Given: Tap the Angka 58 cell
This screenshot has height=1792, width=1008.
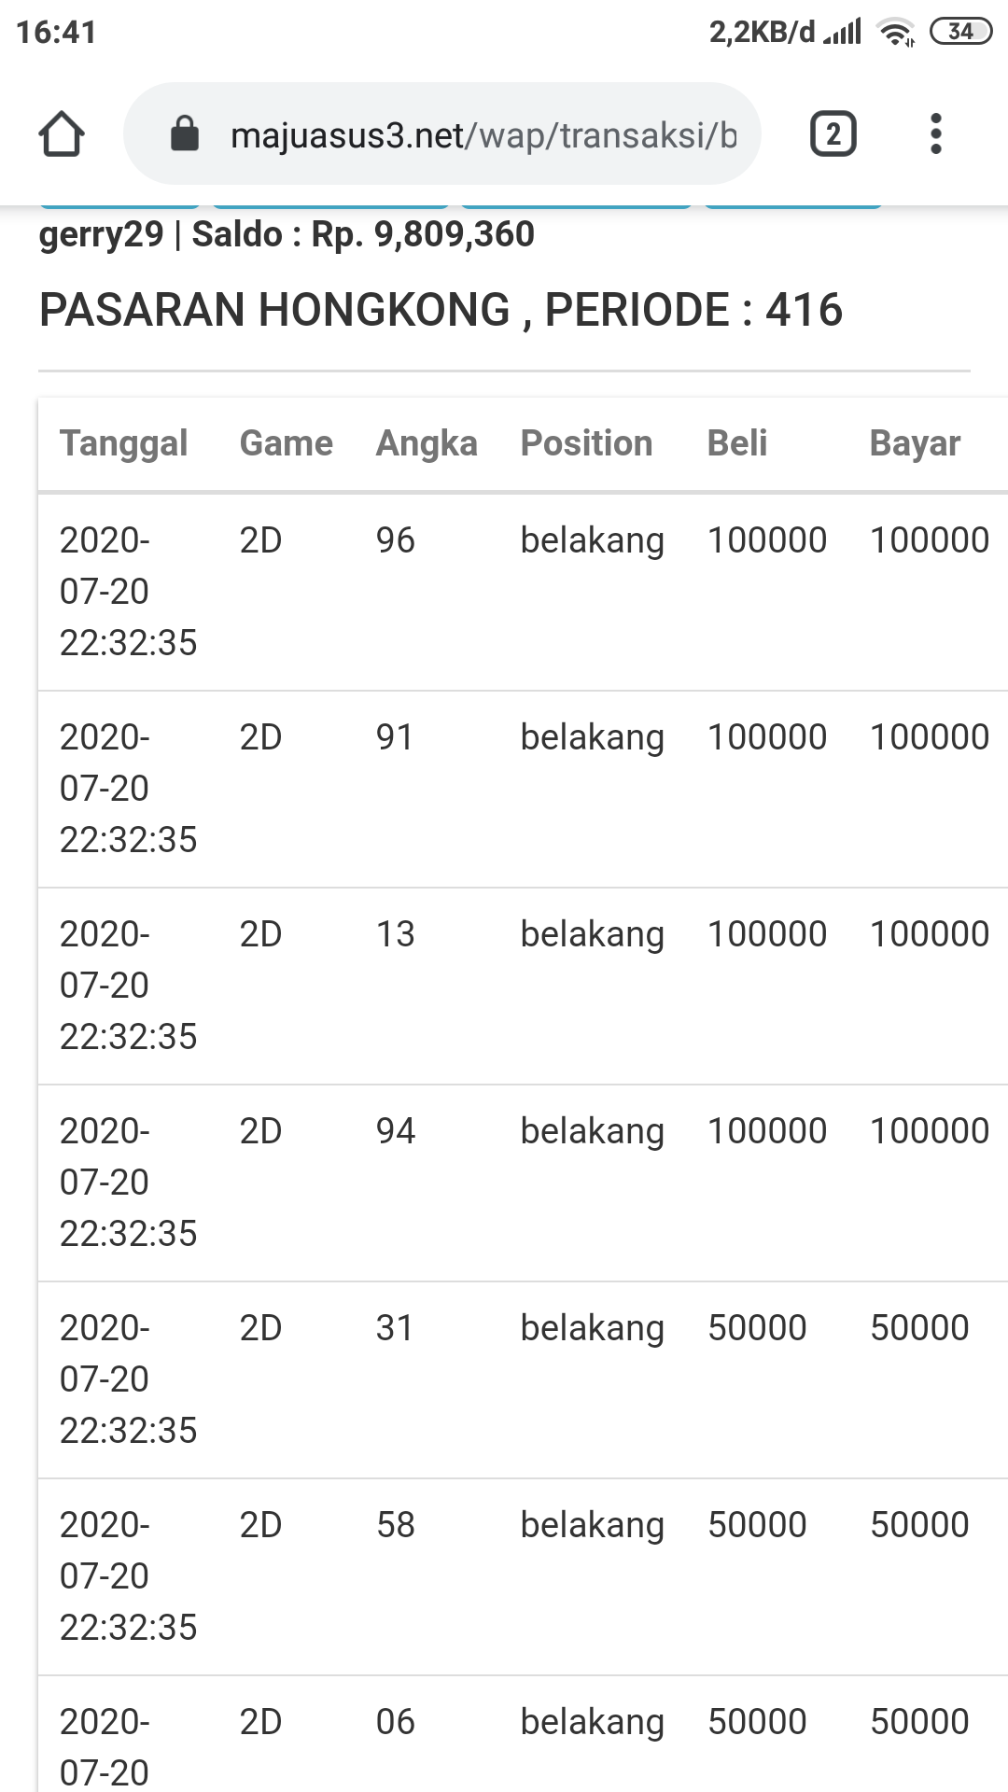Looking at the screenshot, I should point(395,1525).
